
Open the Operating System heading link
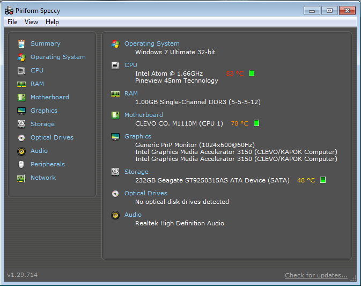152,43
